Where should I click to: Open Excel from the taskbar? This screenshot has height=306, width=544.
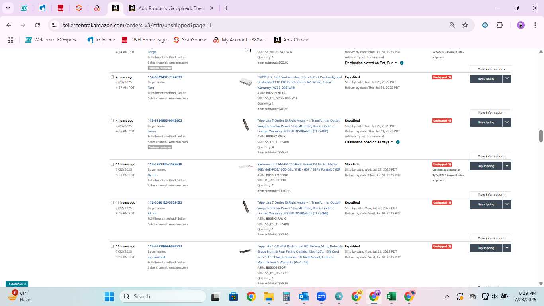[x=391, y=296]
